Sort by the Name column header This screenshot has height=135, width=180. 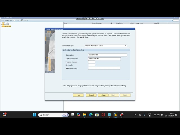click(x=77, y=23)
